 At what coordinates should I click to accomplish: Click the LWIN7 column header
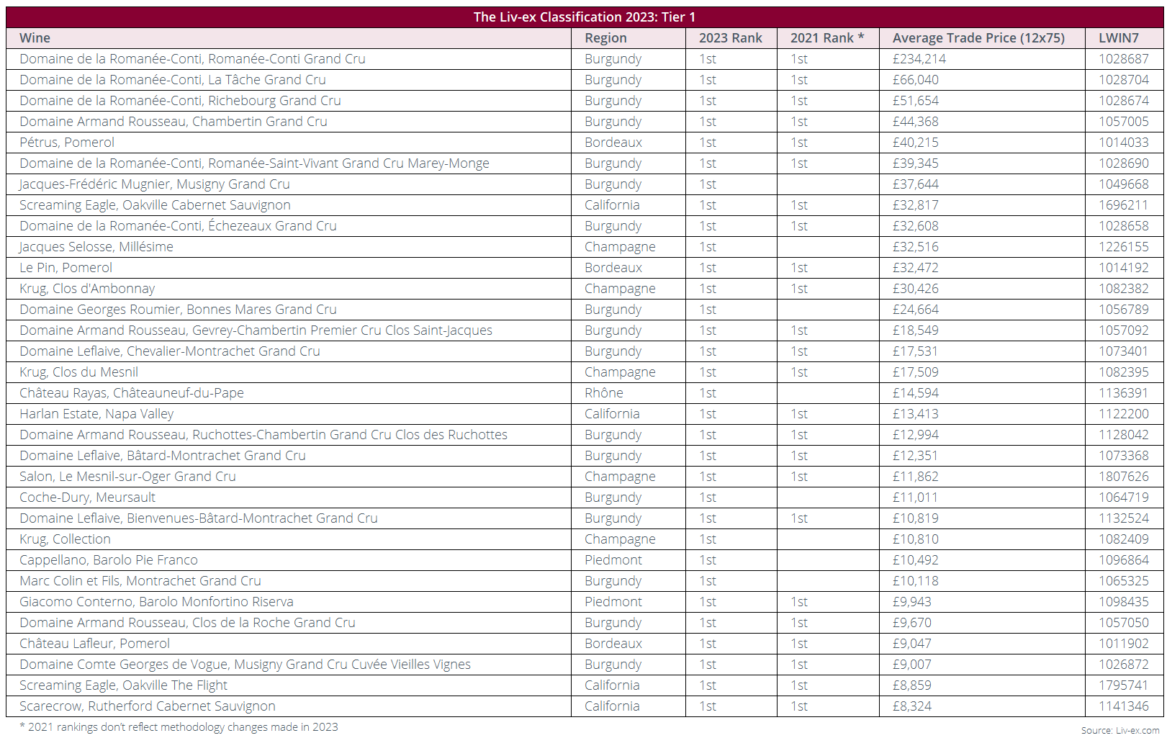pyautogui.click(x=1119, y=38)
